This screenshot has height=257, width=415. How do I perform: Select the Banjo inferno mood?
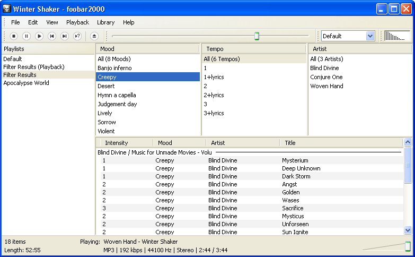148,68
